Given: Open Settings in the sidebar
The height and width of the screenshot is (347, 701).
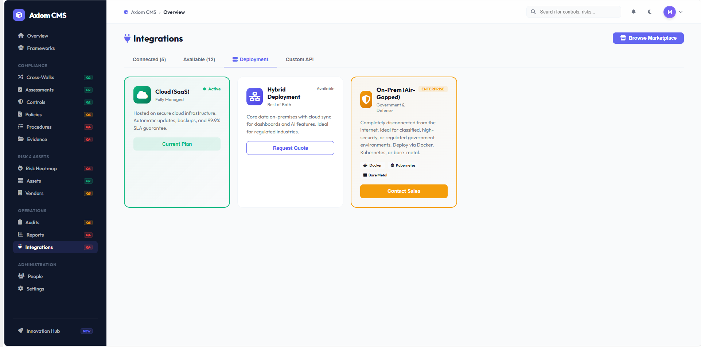Looking at the screenshot, I should (35, 289).
